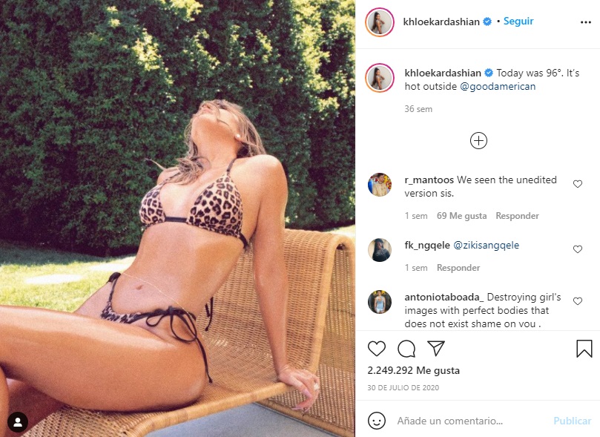Open @zikisangqele mention link
The width and height of the screenshot is (600, 437).
[x=486, y=246]
